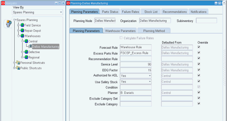Toggle Override checkbox for Excess Parts Rule
Image resolution: width=227 pixels, height=121 pixels.
tap(199, 53)
